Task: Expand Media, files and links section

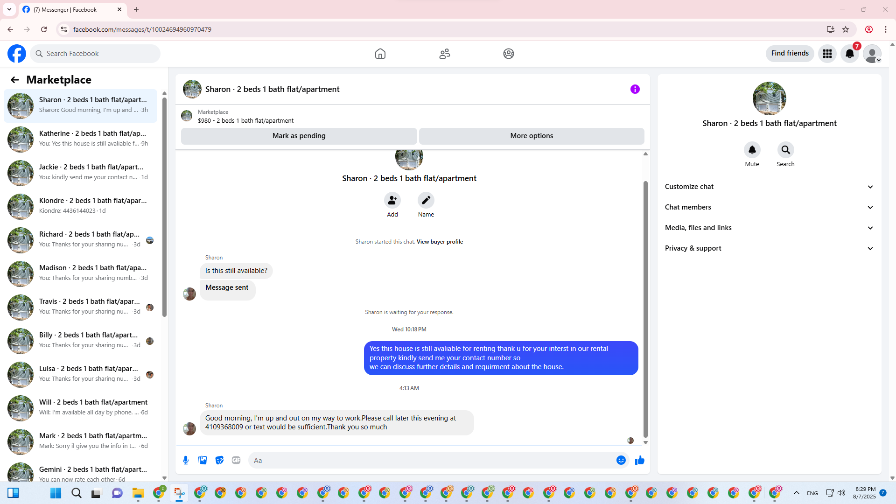Action: [769, 228]
